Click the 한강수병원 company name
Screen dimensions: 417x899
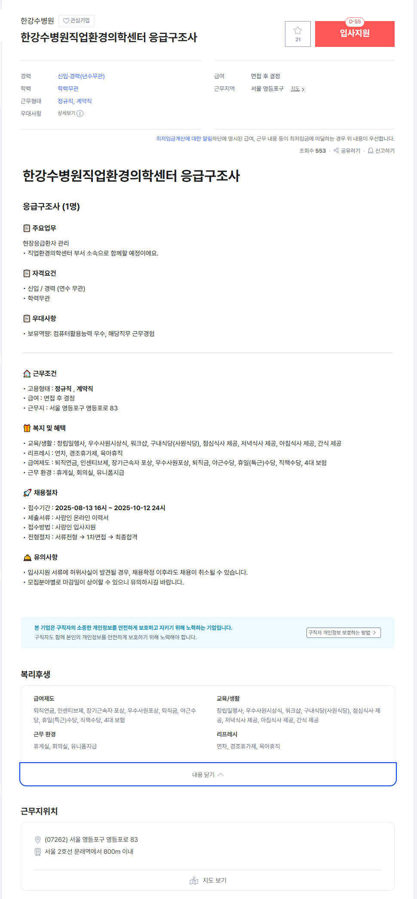[x=37, y=21]
